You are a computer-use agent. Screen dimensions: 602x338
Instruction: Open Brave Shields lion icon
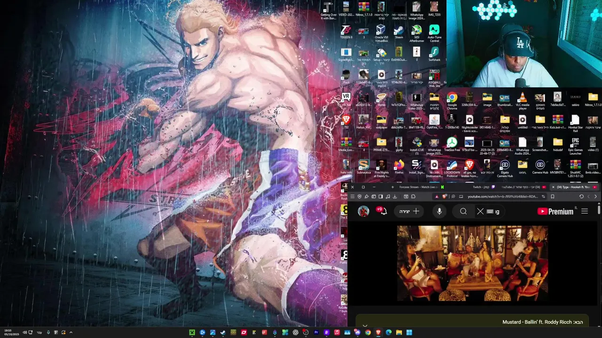(x=444, y=197)
